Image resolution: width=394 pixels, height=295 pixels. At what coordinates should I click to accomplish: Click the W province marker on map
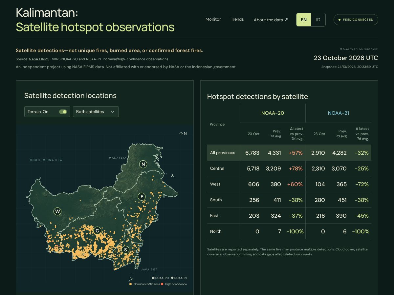[x=57, y=211]
